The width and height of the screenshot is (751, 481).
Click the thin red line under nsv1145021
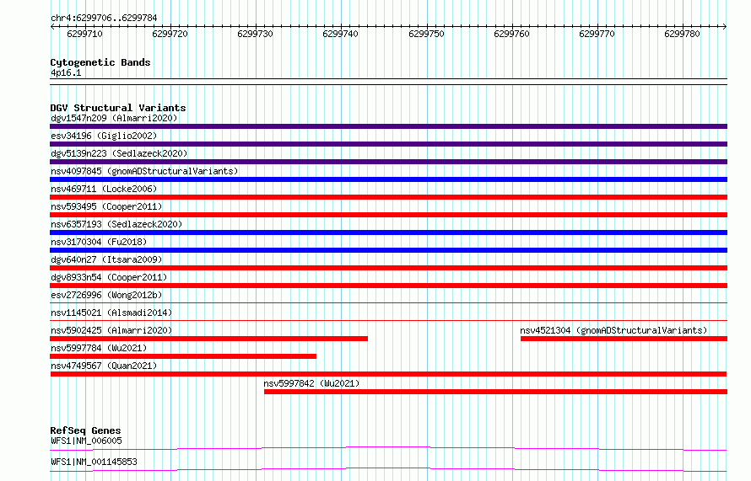pos(388,320)
